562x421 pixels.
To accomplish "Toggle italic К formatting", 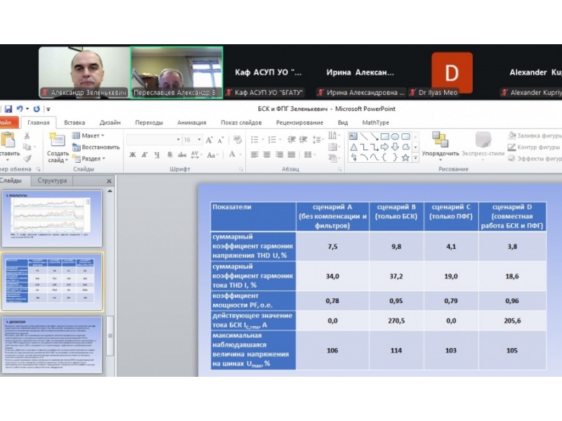I will tap(144, 154).
